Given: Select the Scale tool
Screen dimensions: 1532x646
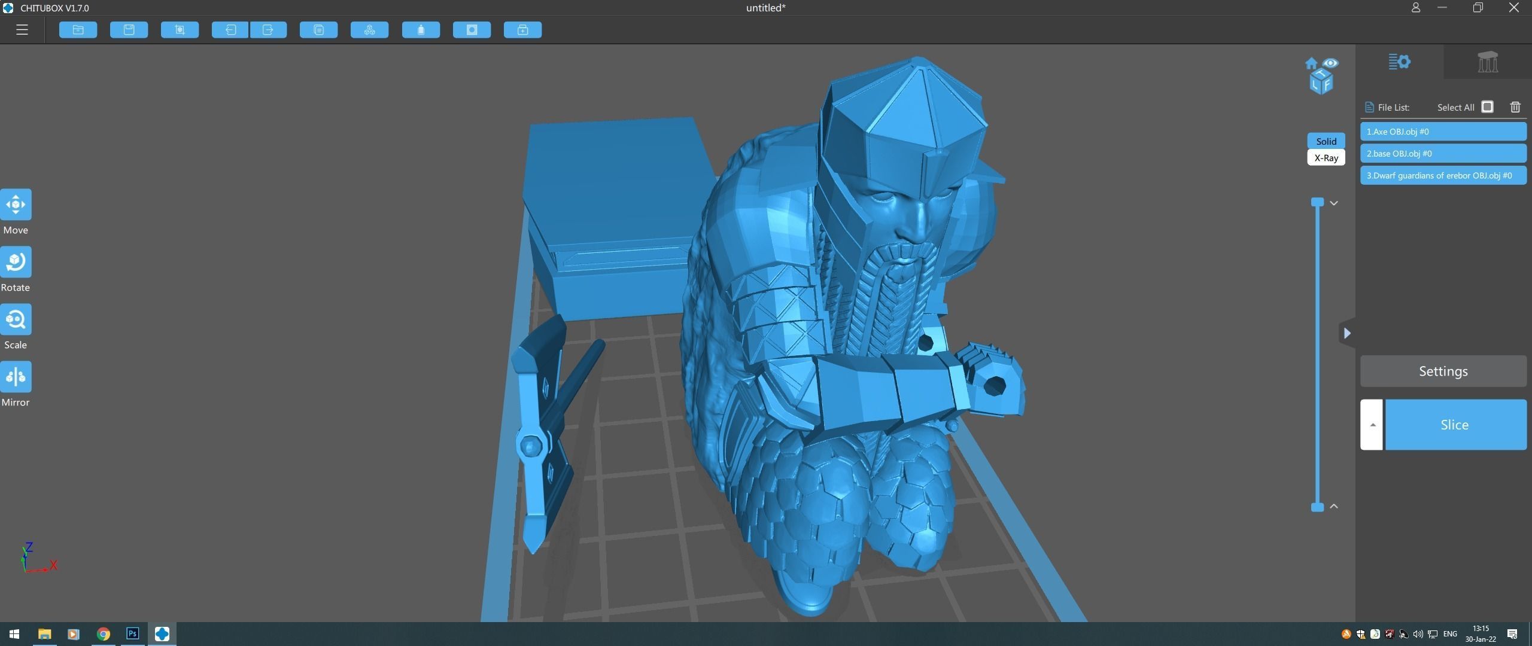Looking at the screenshot, I should 16,319.
